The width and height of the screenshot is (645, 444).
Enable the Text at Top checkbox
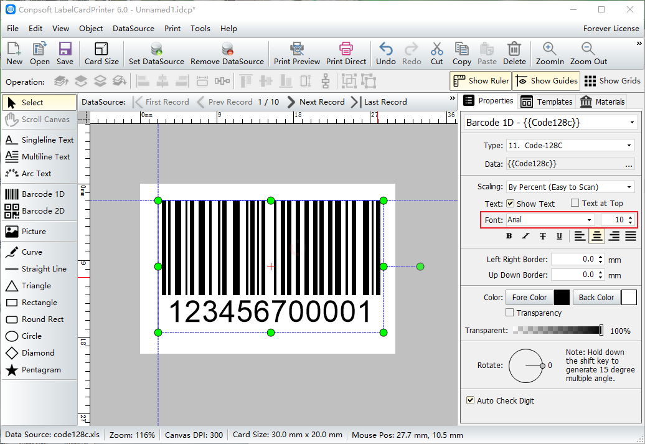click(x=575, y=203)
